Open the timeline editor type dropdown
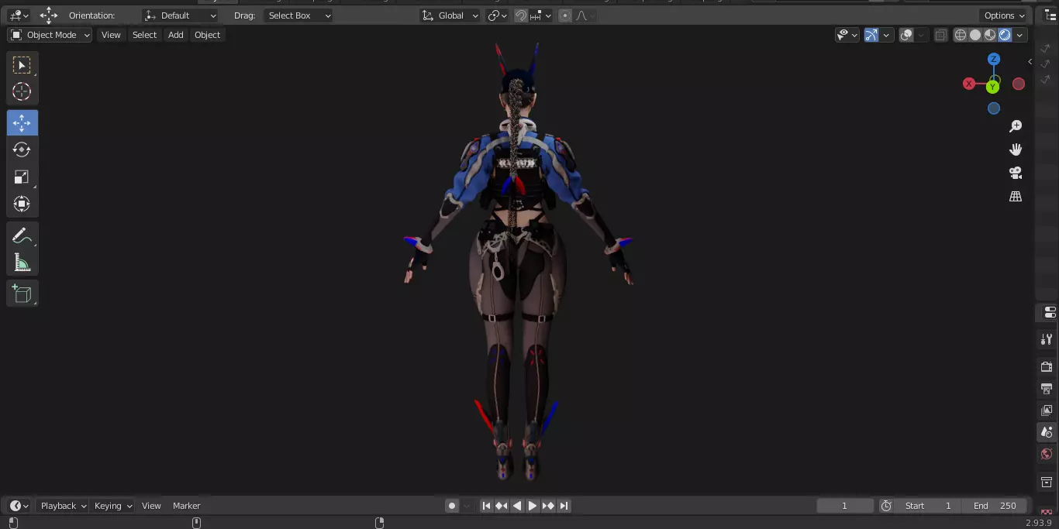Viewport: 1059px width, 529px height. [19, 506]
